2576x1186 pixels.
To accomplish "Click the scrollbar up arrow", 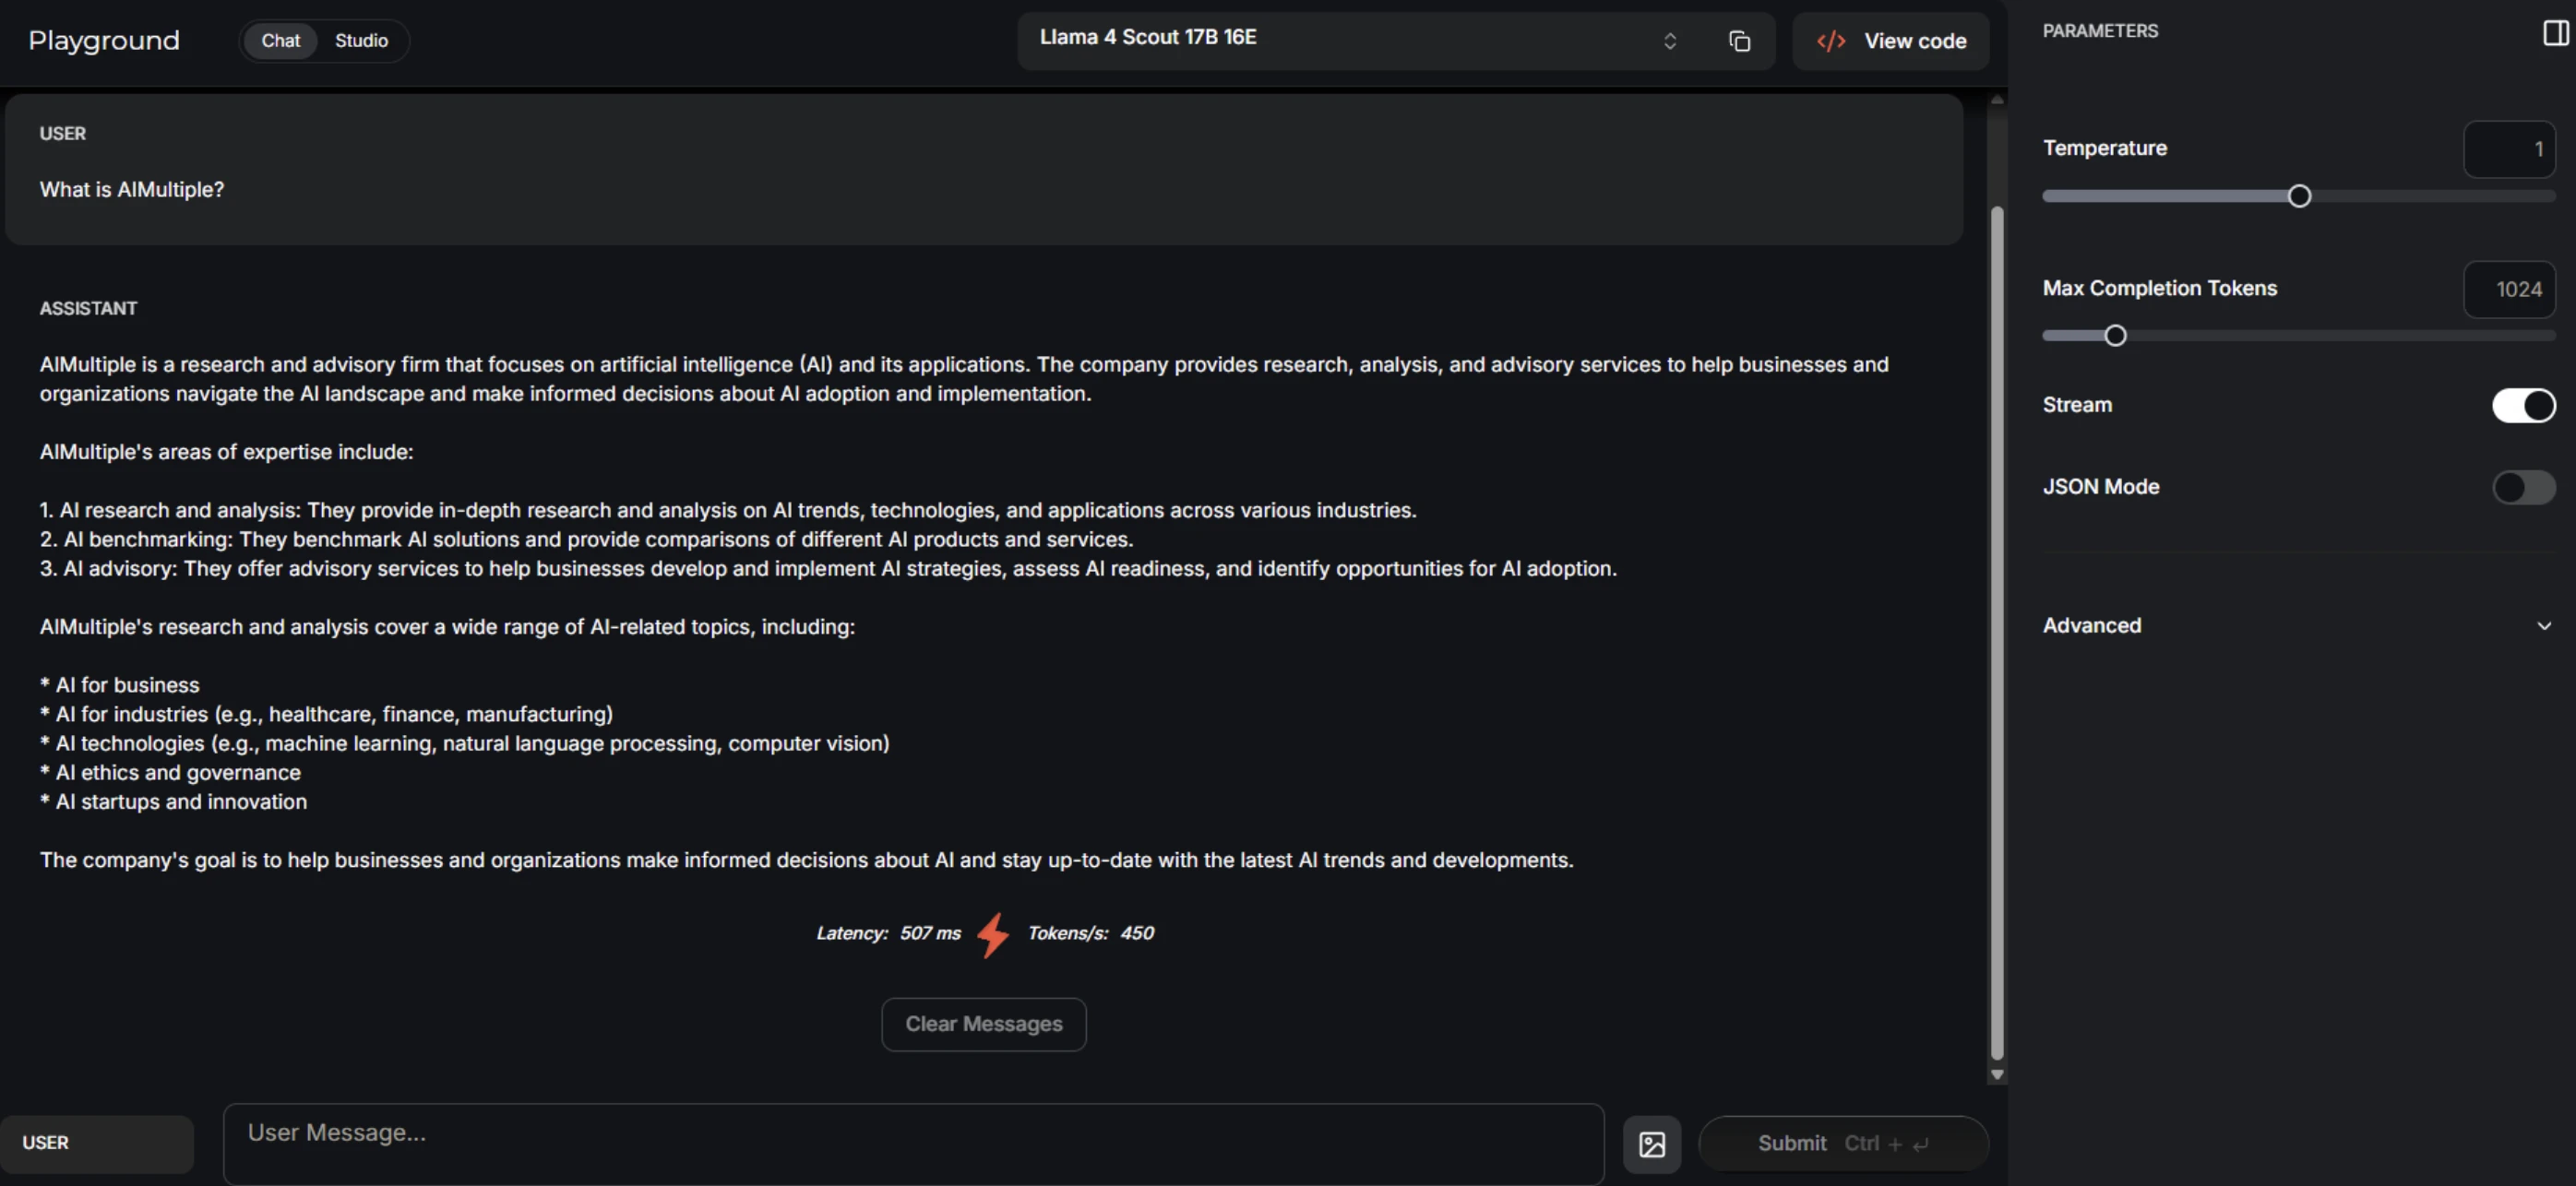I will tap(1997, 100).
